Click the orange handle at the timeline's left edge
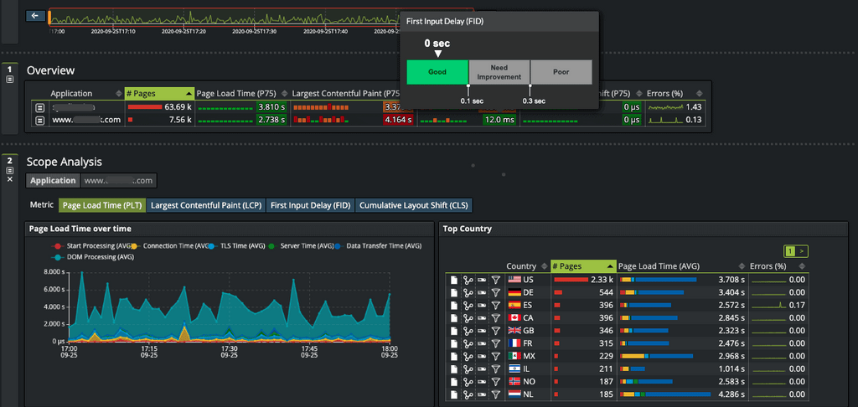The width and height of the screenshot is (858, 407). (49, 17)
